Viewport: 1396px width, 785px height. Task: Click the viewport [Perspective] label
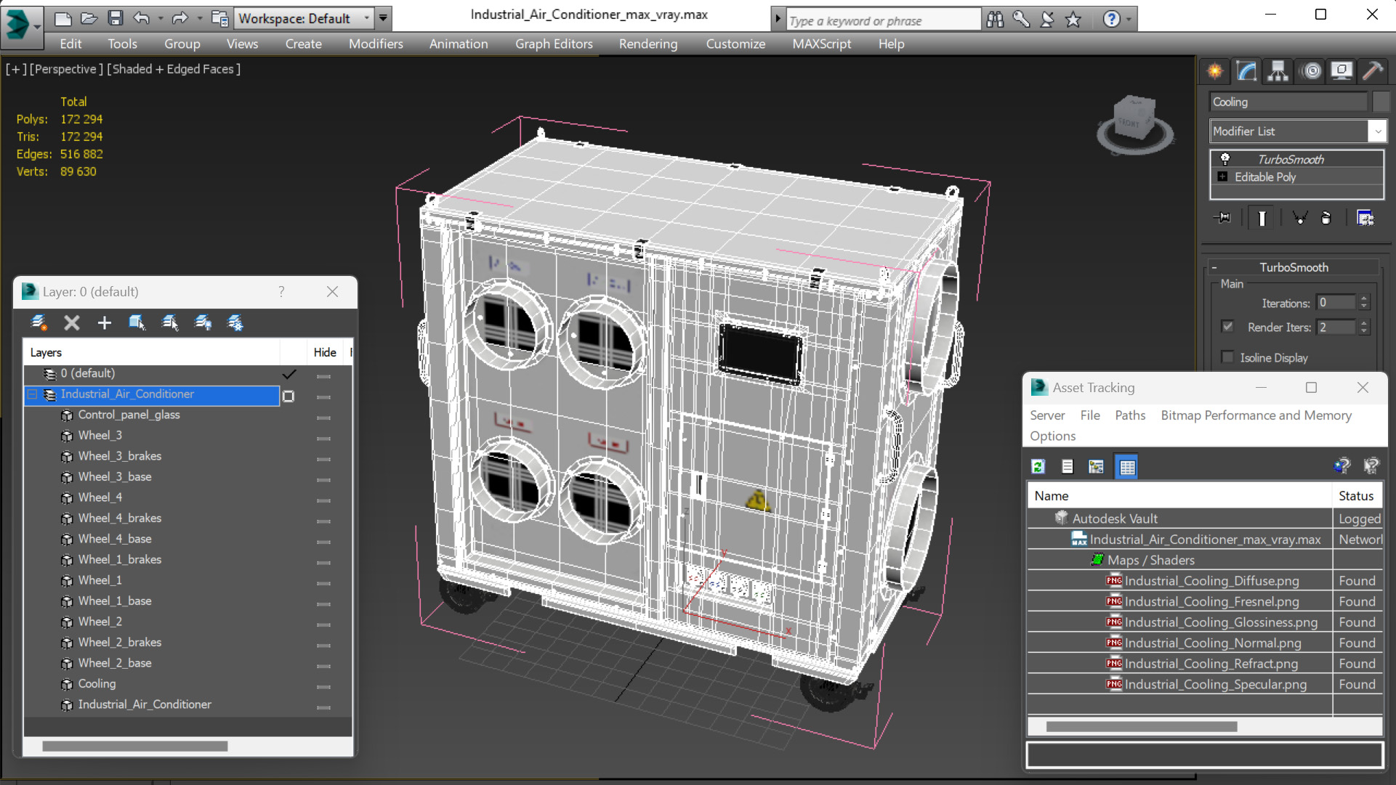tap(66, 69)
